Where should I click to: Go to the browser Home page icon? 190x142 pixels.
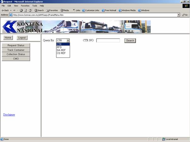pyautogui.click(x=30, y=10)
